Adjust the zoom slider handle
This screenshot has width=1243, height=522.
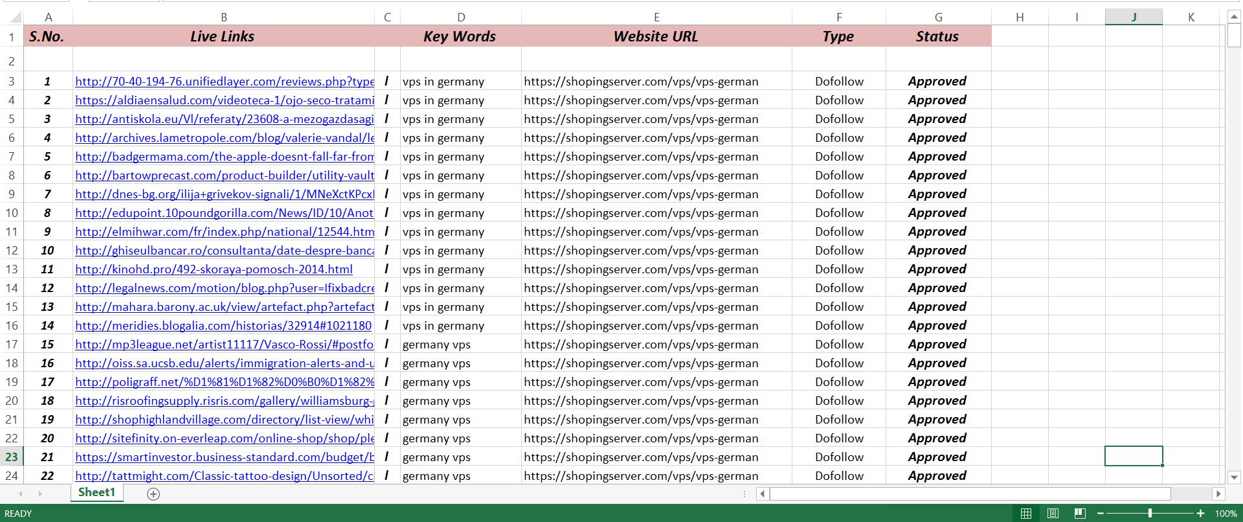point(1150,514)
